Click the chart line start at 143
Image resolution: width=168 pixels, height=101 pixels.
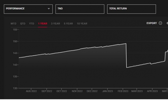tap(19, 58)
